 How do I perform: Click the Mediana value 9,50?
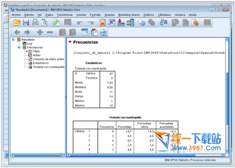[110, 87]
